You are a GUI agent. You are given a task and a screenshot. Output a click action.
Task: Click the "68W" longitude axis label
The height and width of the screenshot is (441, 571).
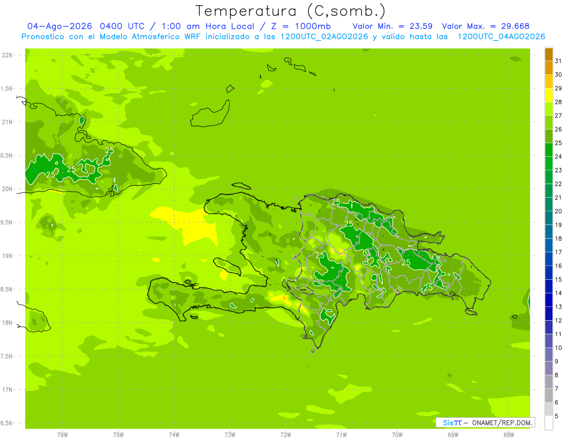pyautogui.click(x=509, y=435)
